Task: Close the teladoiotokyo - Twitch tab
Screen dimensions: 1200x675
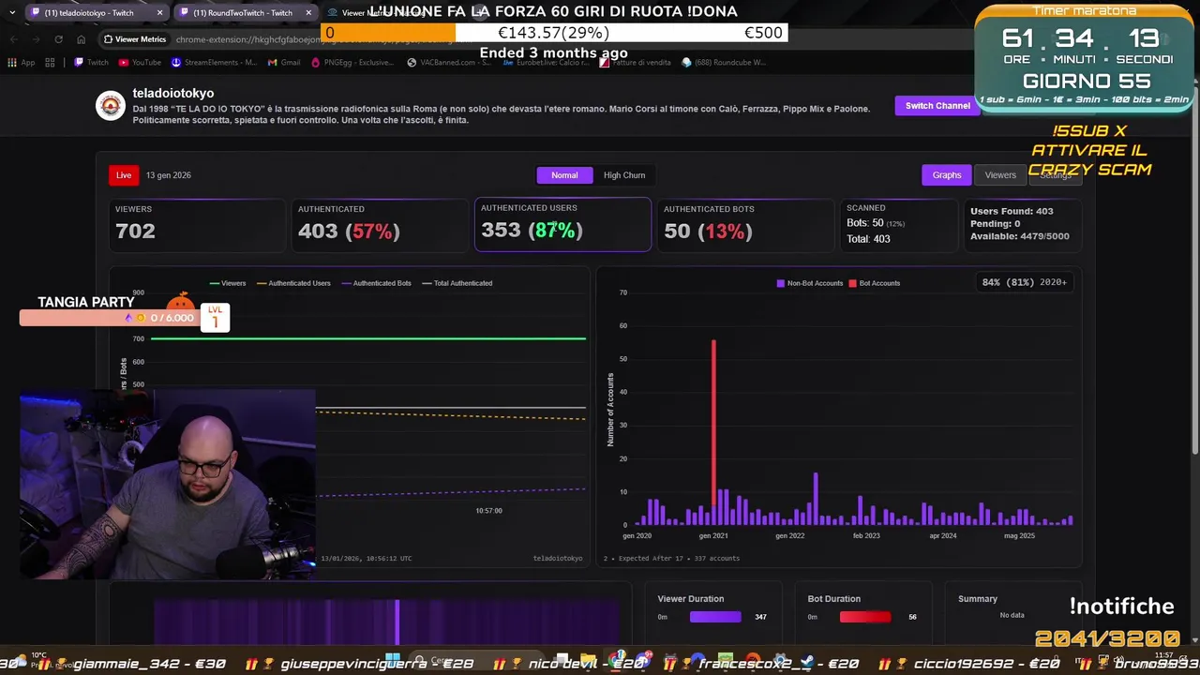Action: coord(159,13)
